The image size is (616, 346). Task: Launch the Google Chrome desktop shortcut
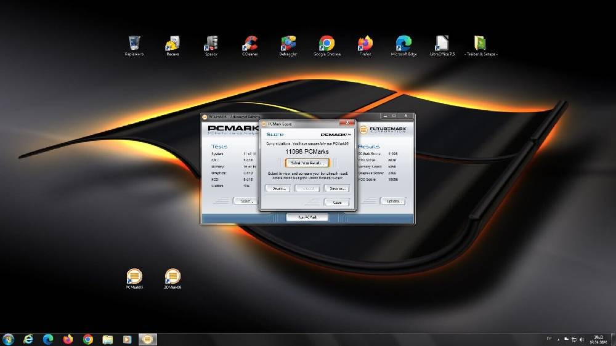(x=327, y=46)
